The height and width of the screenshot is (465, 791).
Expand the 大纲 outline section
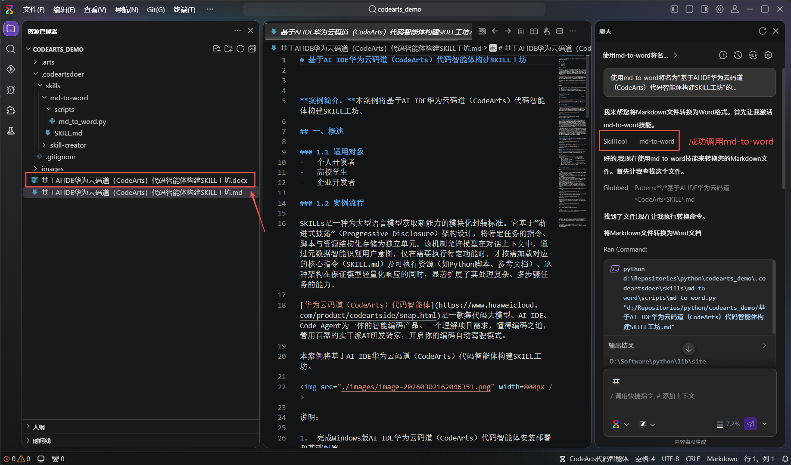tap(38, 427)
